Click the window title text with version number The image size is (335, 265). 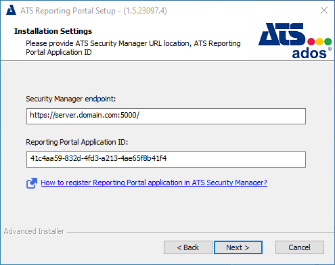coord(93,11)
